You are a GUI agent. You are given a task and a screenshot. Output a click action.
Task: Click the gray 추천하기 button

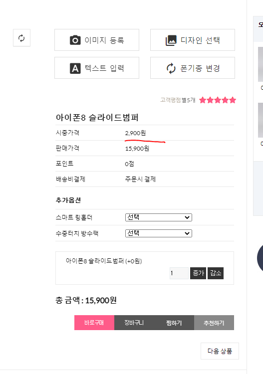(214, 323)
